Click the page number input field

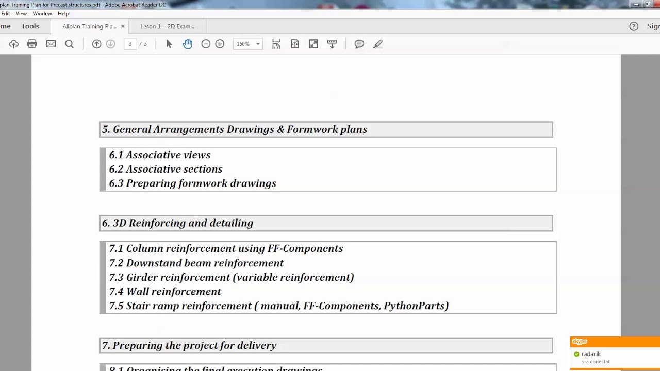tap(130, 44)
